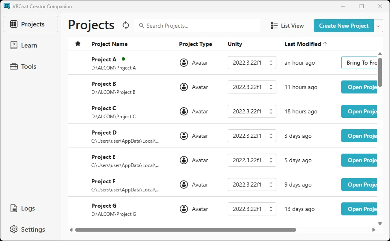Click the scroll down arrow

pos(380,224)
